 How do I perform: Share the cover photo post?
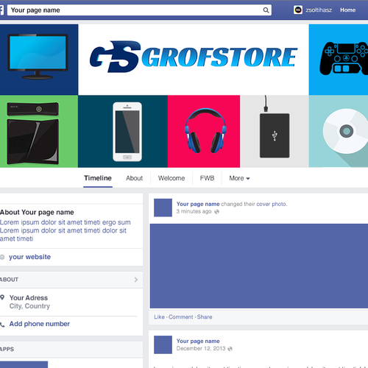205,317
